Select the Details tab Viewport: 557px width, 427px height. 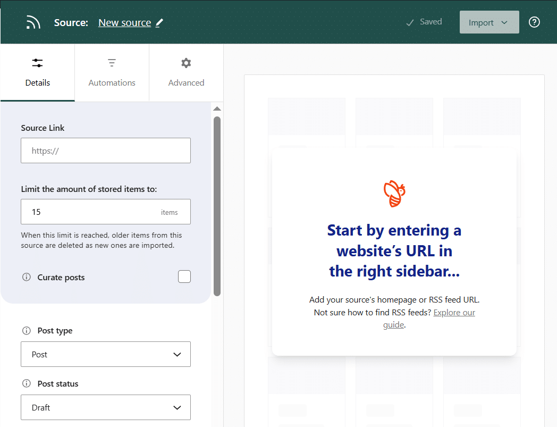37,73
